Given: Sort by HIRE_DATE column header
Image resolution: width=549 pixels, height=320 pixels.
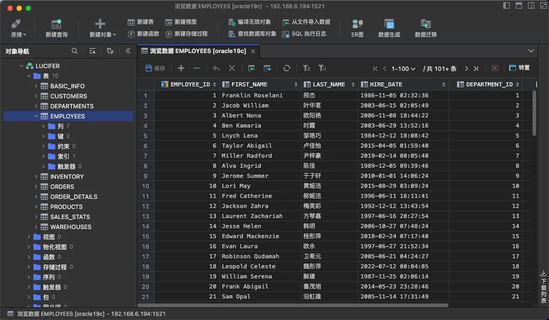Looking at the screenshot, I should point(403,84).
